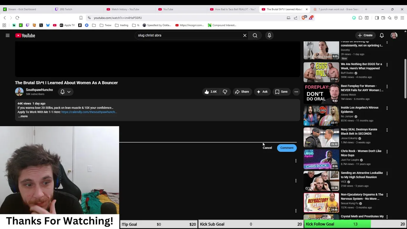This screenshot has height=229, width=407.
Task: Open Apple TV bookmark
Action: (67, 25)
